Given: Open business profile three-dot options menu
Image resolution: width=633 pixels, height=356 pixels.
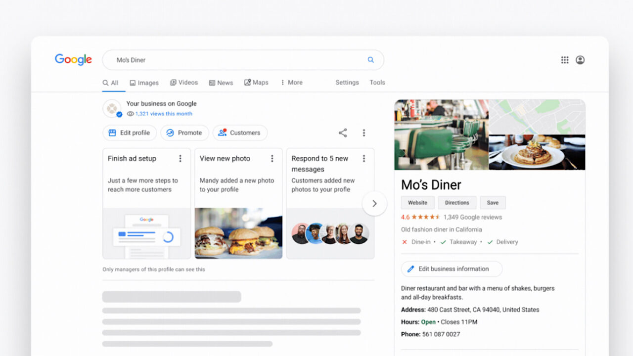Looking at the screenshot, I should tap(364, 133).
